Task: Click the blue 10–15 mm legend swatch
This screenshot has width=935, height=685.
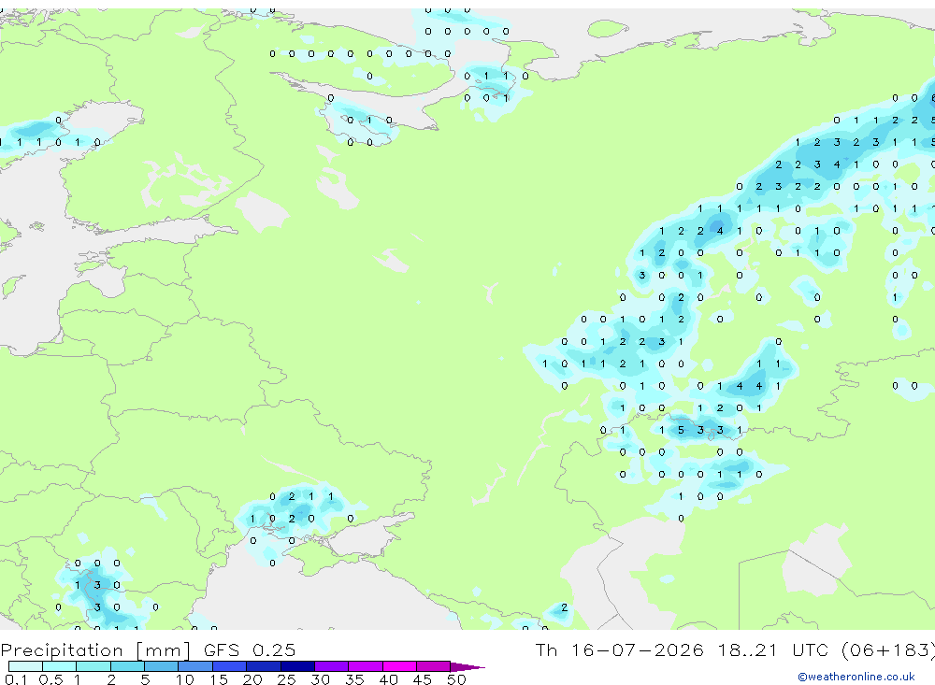Action: coord(195,666)
